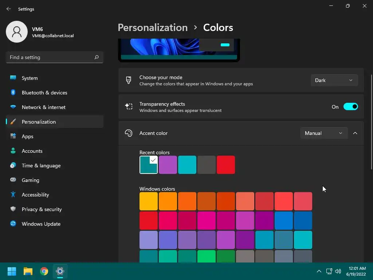Open Gaming settings
The height and width of the screenshot is (280, 373).
pyautogui.click(x=55, y=180)
